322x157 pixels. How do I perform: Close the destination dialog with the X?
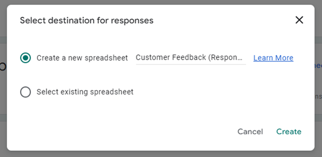299,20
